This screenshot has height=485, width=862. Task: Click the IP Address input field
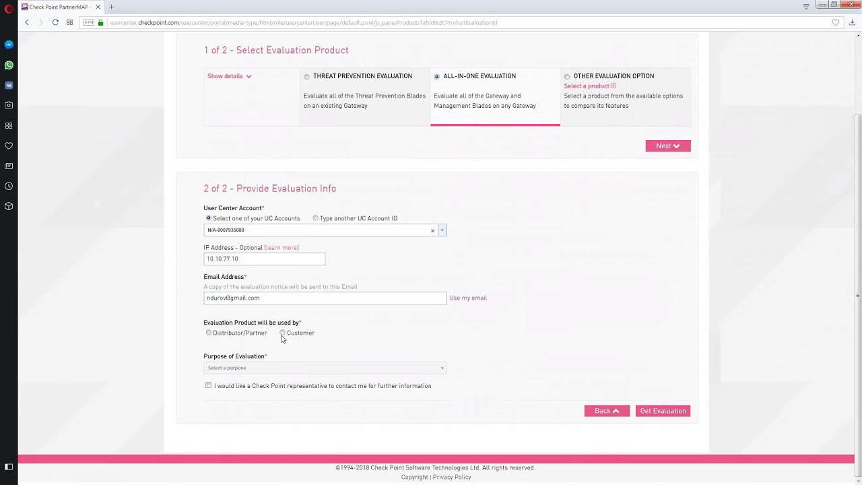[264, 259]
